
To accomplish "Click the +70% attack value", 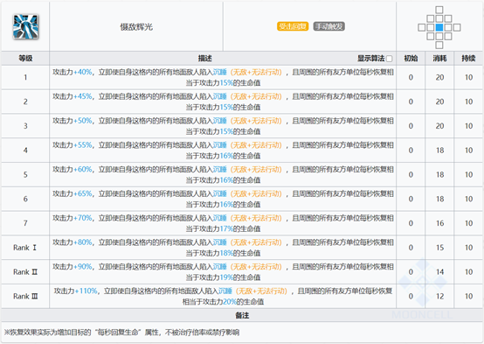I will click(x=83, y=218).
